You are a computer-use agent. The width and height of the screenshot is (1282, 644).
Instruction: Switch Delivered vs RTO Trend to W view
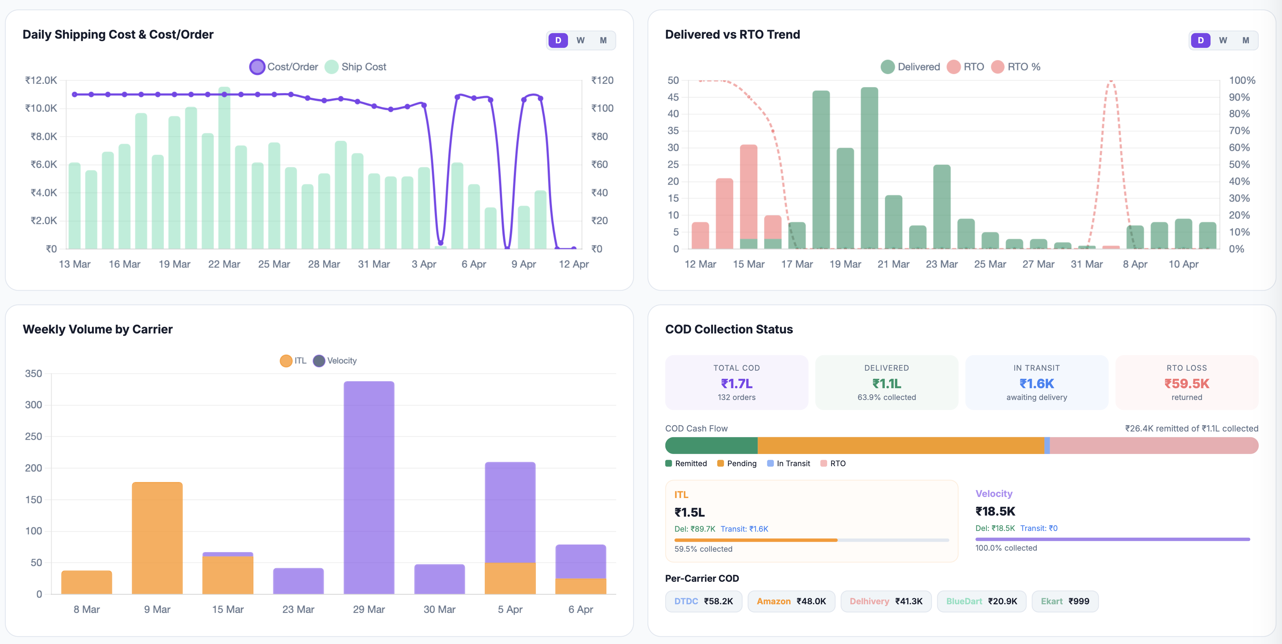coord(1223,40)
